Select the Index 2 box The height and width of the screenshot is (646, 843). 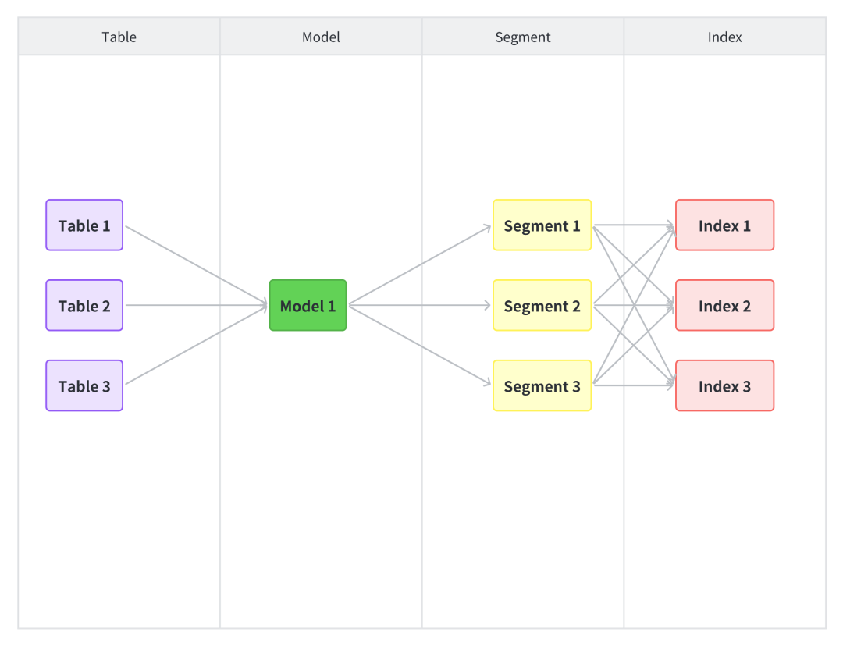coord(724,306)
